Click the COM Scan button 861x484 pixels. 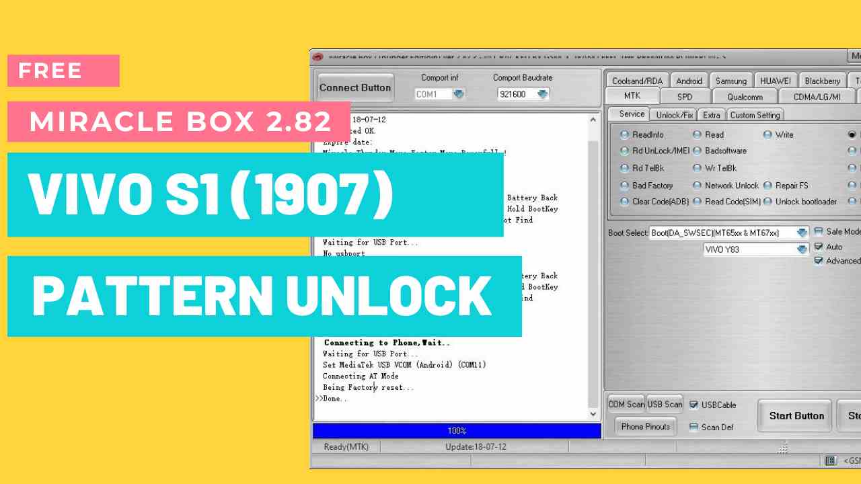626,404
